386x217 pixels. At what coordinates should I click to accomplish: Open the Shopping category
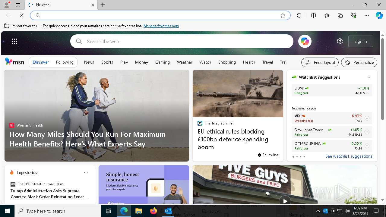point(227,62)
